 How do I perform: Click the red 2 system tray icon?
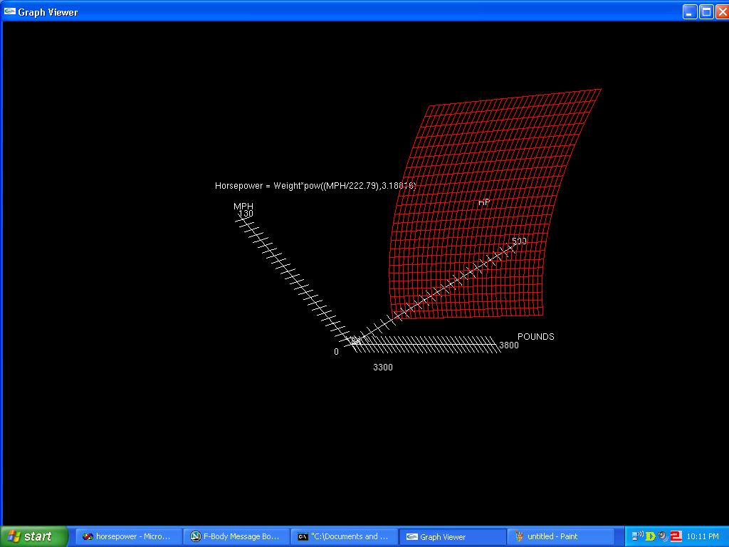tap(676, 536)
